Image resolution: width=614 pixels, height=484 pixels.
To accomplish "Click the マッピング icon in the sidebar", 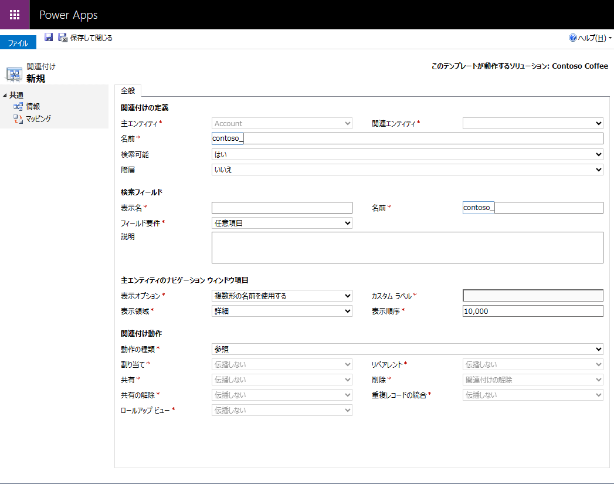I will (x=18, y=118).
